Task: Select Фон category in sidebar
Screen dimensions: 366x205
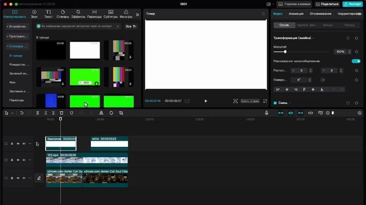Action: click(x=13, y=82)
